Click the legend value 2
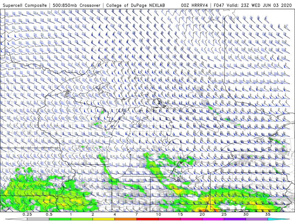Image resolution: width=295 pixels, height=221 pixels. tap(93, 214)
